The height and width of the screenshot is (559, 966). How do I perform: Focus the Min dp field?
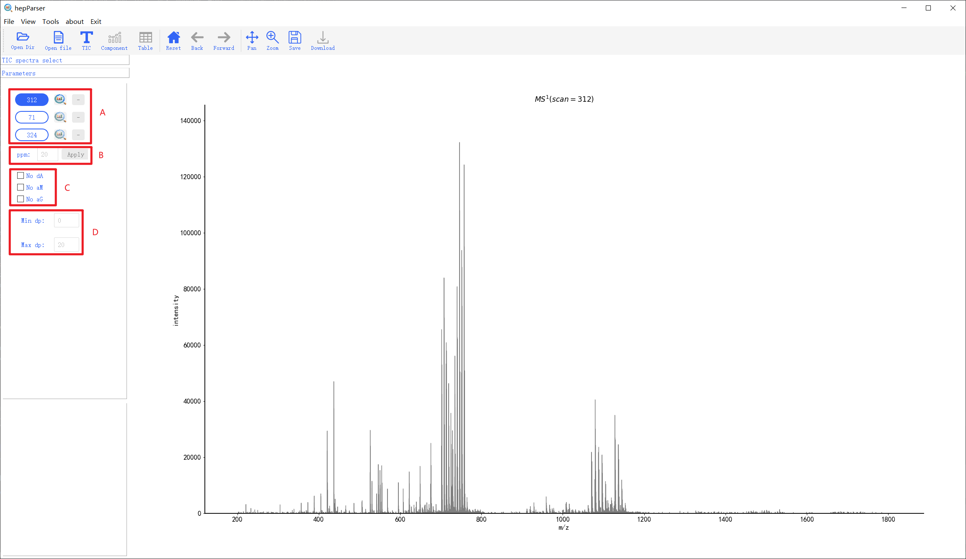pos(66,221)
